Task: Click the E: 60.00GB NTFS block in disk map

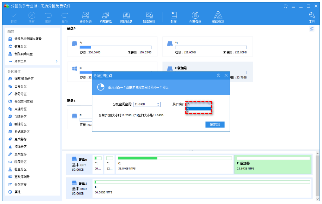Action: point(202,188)
